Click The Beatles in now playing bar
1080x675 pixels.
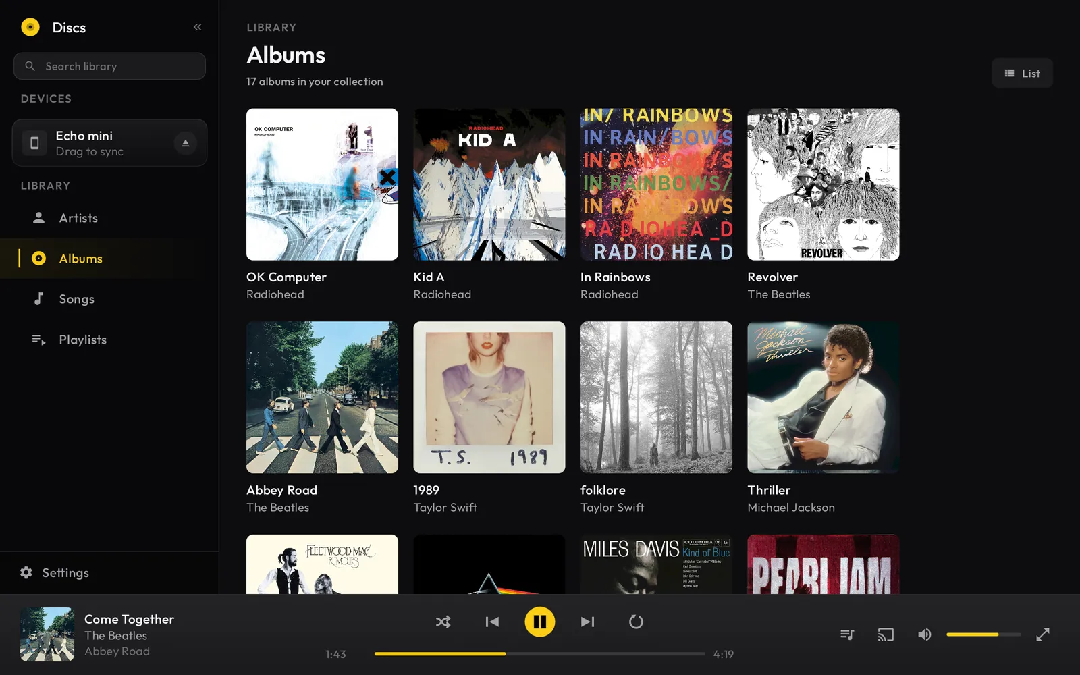tap(115, 635)
